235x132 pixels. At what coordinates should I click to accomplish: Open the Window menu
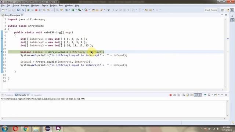(69, 5)
